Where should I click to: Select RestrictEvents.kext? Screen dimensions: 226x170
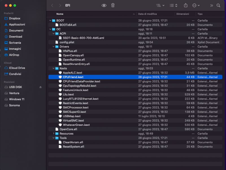(x=135, y=103)
